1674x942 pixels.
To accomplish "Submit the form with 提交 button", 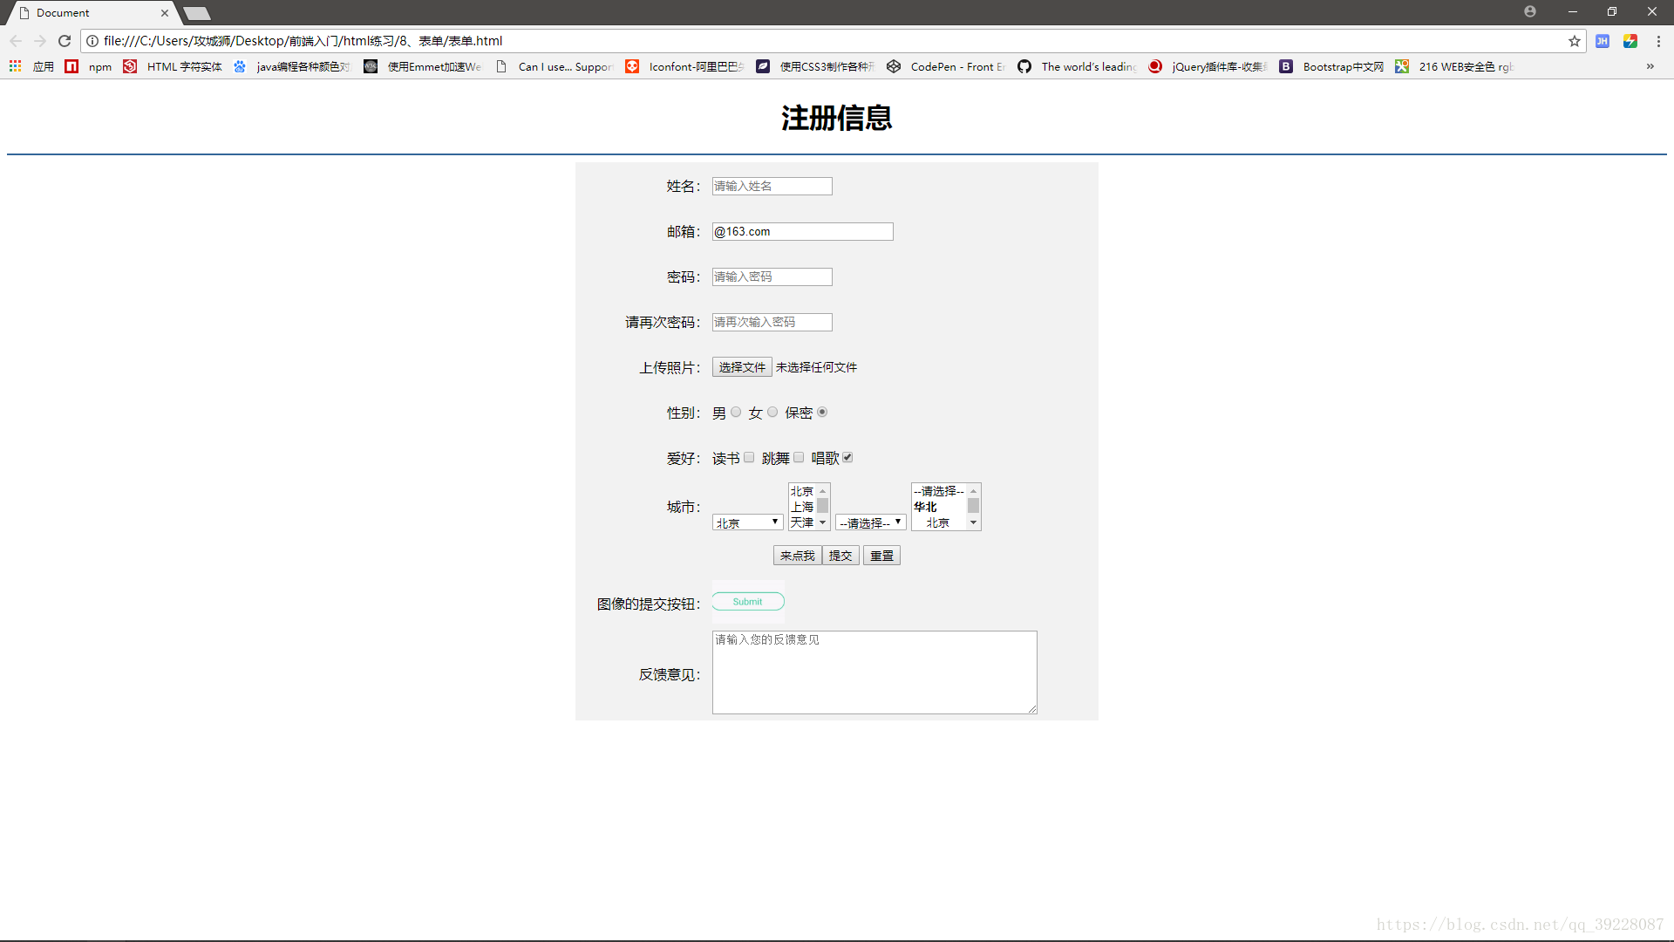I will (840, 556).
